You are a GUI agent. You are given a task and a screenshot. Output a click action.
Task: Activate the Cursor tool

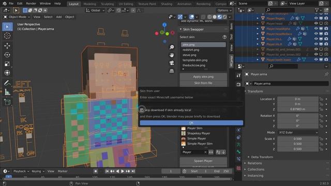click(7, 36)
